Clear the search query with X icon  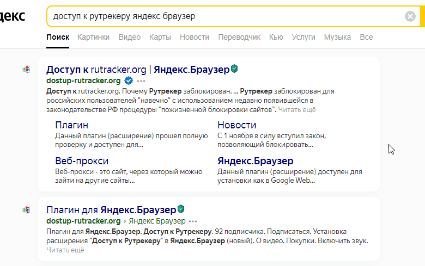tap(410, 16)
